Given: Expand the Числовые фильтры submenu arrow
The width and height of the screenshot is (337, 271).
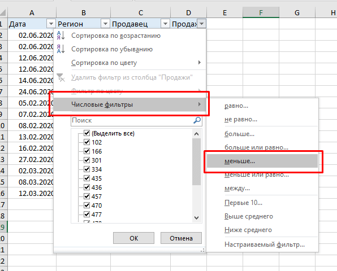Looking at the screenshot, I should click(x=200, y=104).
